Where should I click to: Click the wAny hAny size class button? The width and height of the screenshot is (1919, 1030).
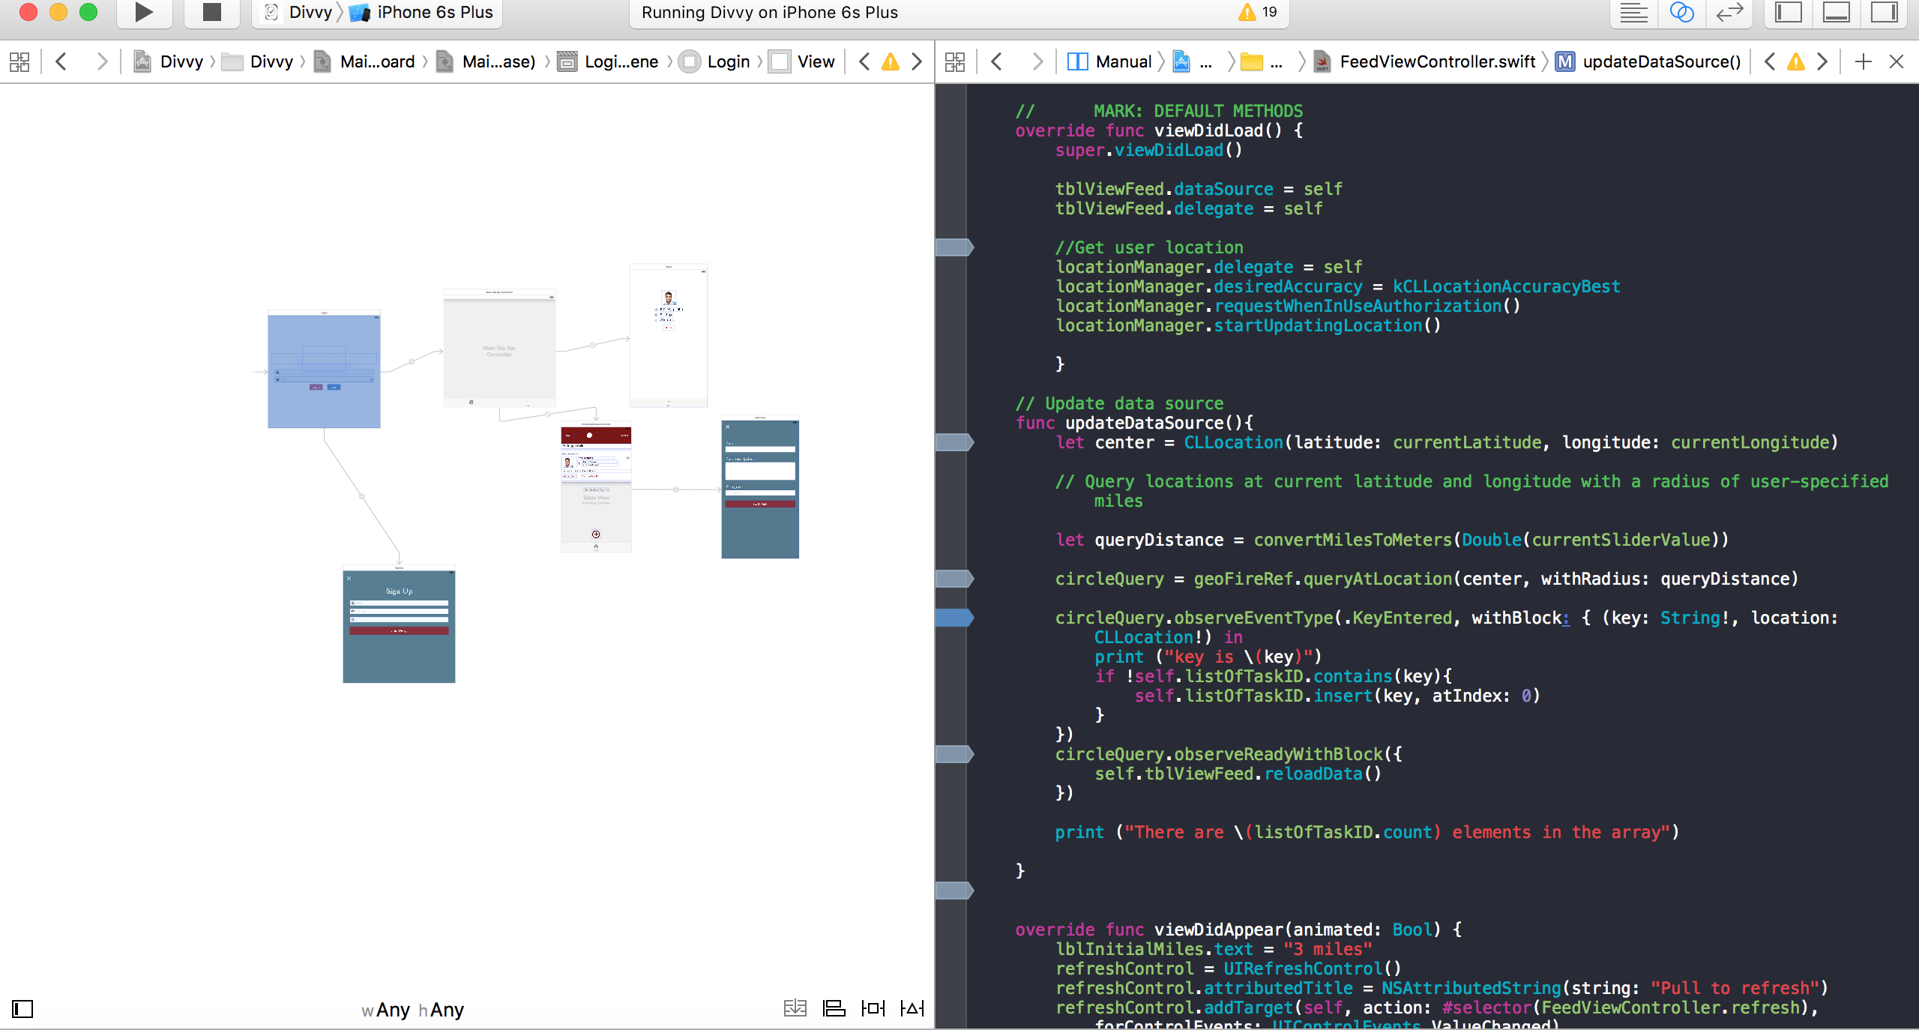pyautogui.click(x=413, y=1010)
